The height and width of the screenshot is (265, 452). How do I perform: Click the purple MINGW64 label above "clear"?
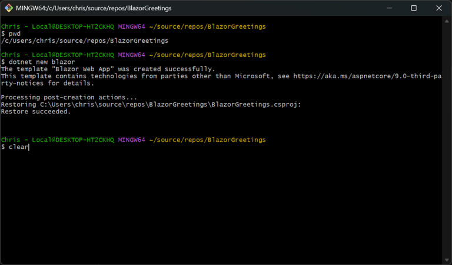[x=131, y=140]
